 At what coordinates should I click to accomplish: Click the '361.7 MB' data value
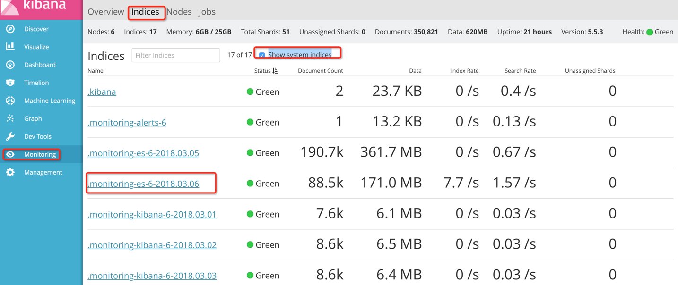(391, 152)
